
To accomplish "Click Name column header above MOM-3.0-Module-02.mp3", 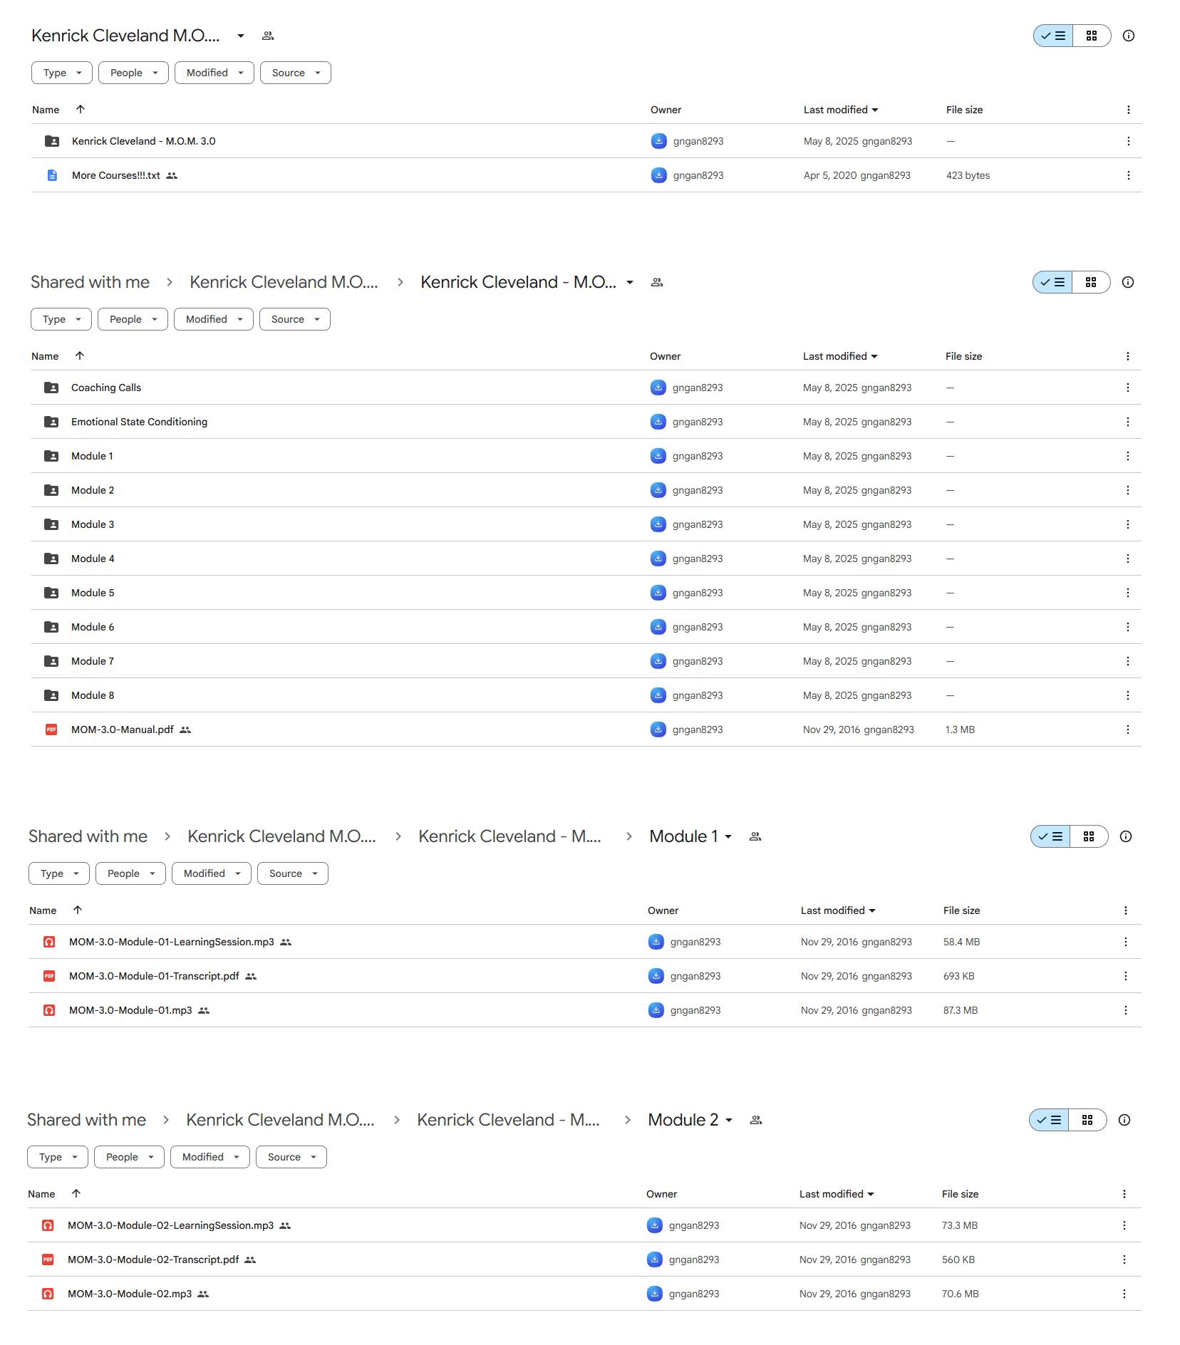I will tap(41, 1194).
